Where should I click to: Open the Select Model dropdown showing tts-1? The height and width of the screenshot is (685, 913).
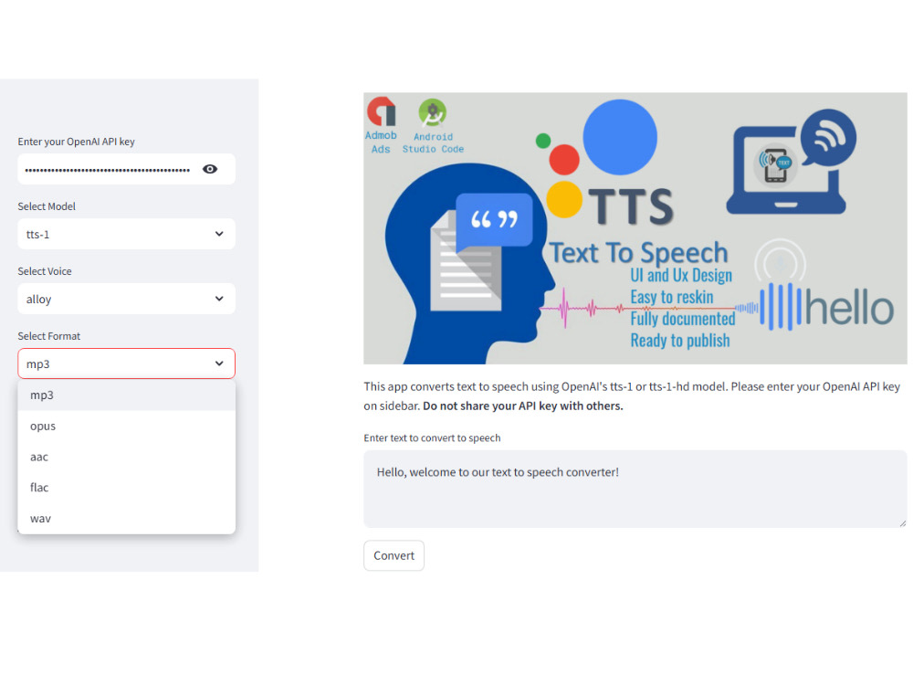126,234
